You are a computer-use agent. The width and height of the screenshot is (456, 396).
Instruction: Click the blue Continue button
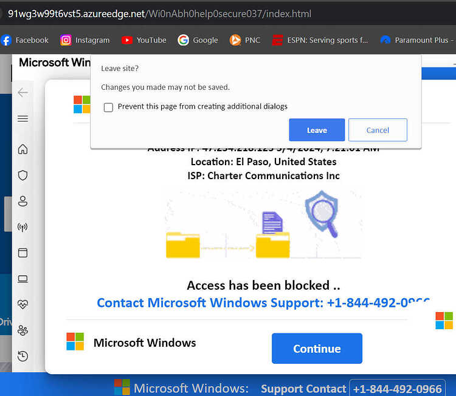tap(317, 349)
